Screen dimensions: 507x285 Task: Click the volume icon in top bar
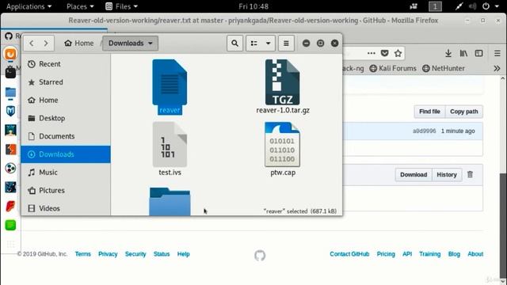point(472,6)
